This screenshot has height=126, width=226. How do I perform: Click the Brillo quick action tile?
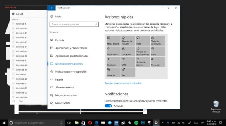tap(157, 51)
